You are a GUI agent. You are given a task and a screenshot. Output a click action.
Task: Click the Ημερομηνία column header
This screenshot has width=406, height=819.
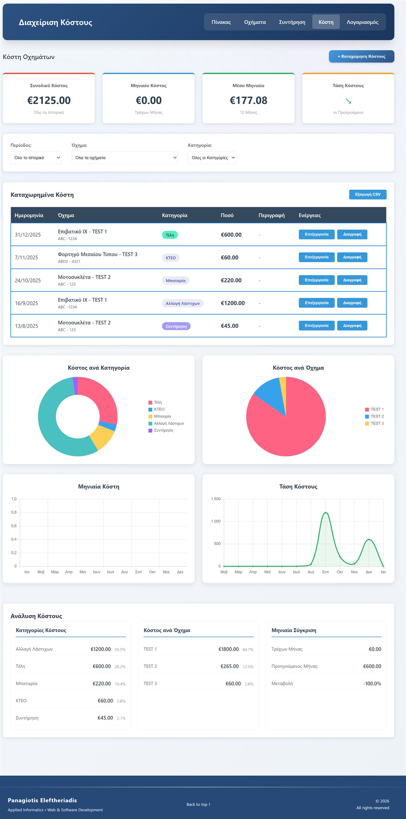click(29, 215)
